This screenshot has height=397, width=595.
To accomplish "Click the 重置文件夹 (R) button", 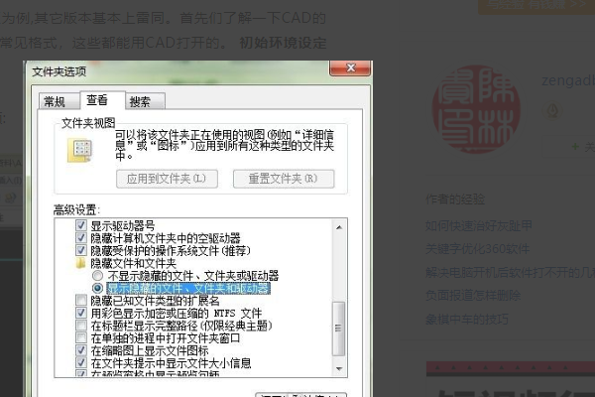I will 284,179.
